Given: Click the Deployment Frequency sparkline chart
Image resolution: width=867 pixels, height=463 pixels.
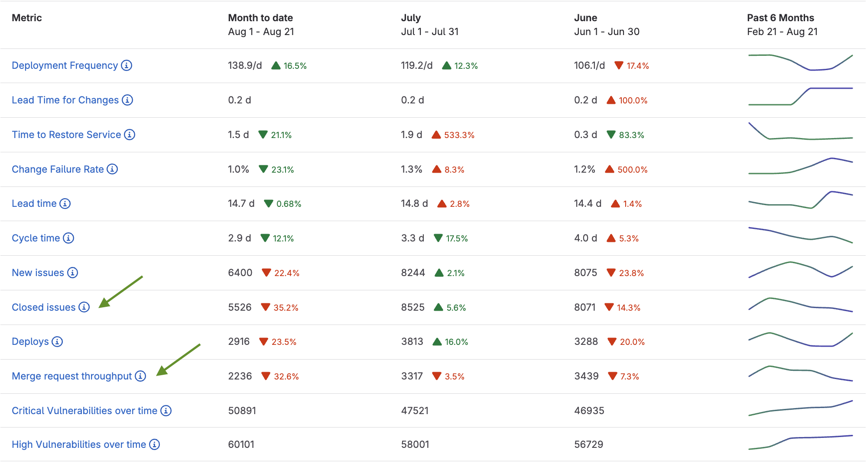Looking at the screenshot, I should point(801,65).
